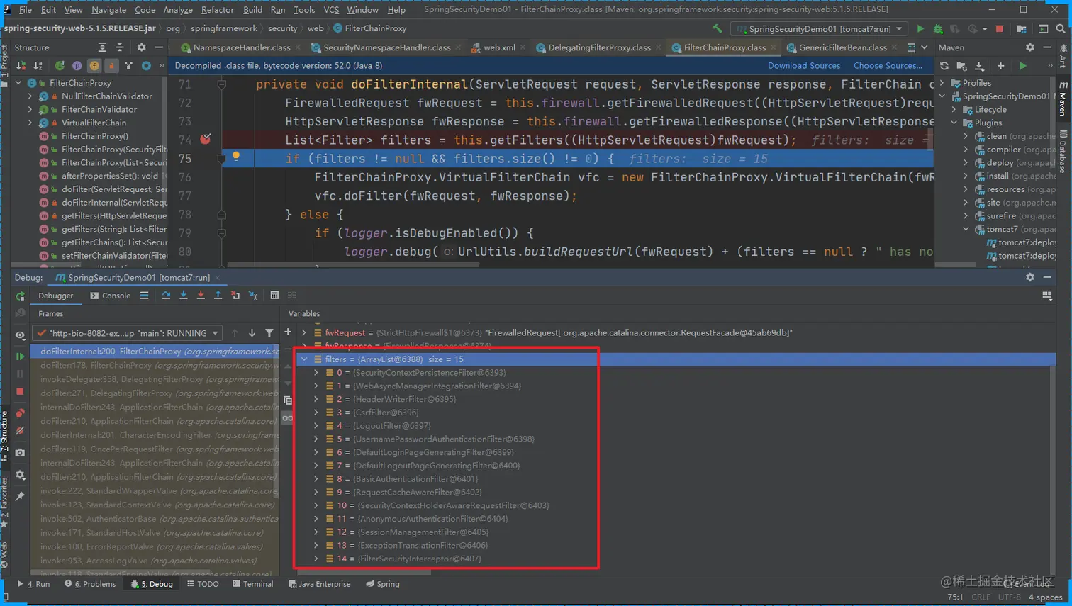Switch to the DelegatingFilterProxy.class tab
The width and height of the screenshot is (1072, 606).
coord(599,47)
